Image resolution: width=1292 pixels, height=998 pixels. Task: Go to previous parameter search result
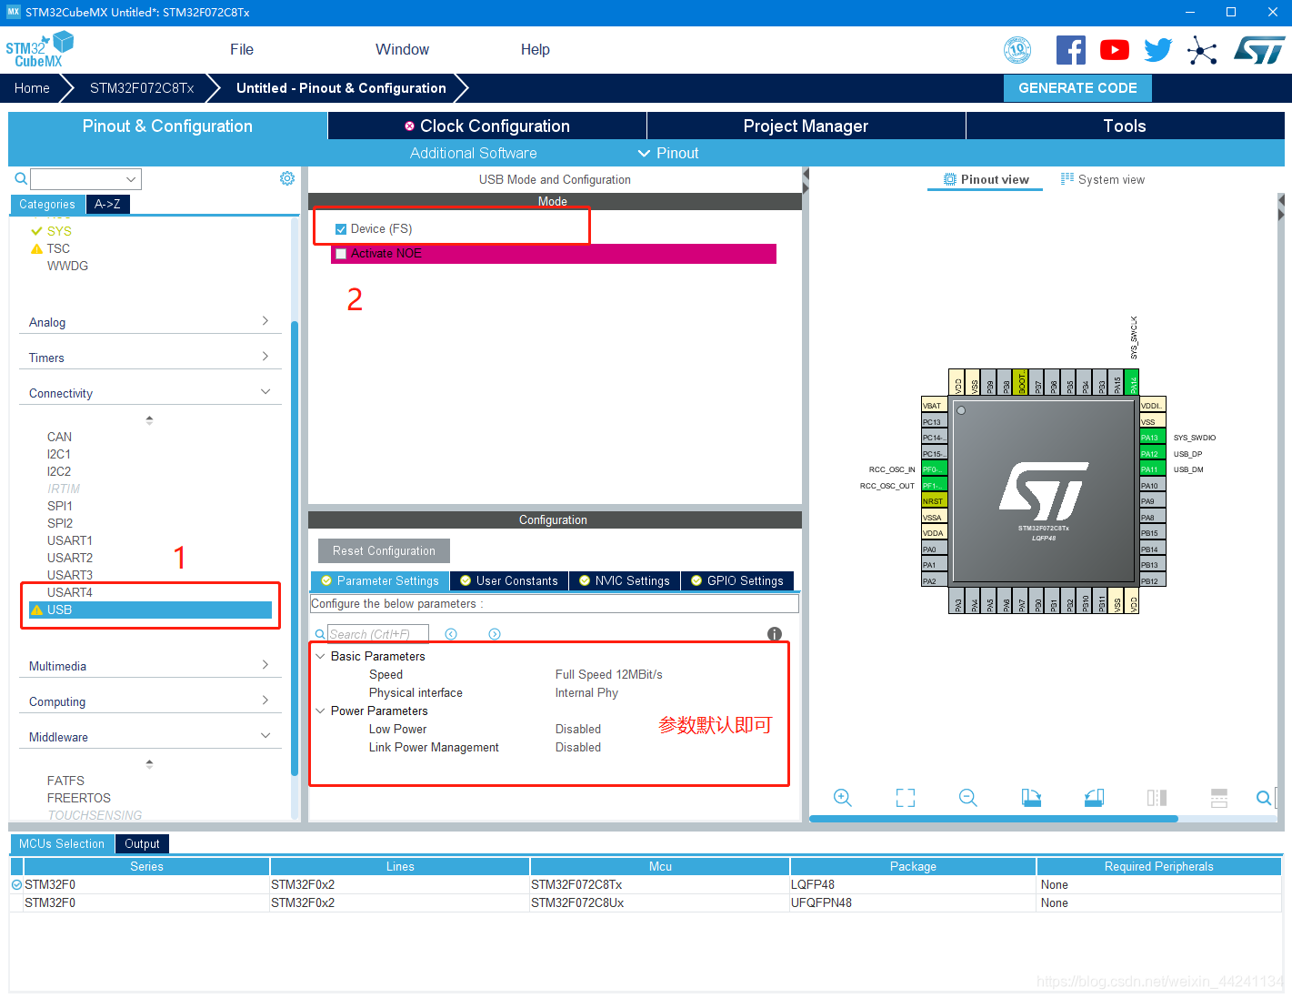pyautogui.click(x=451, y=634)
